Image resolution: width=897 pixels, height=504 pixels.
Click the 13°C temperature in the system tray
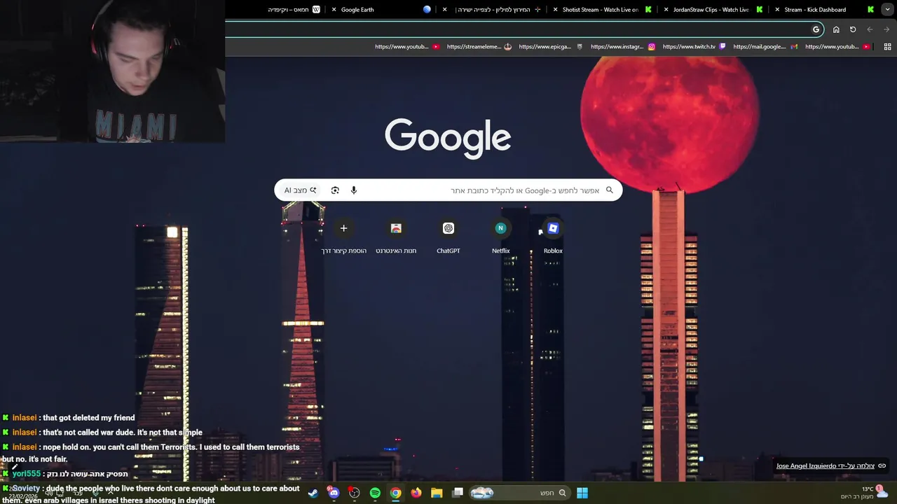coord(868,489)
